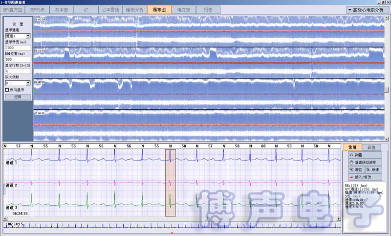Restore the window using title bar button
Viewport: 391px width, 236px height.
coord(383,2)
